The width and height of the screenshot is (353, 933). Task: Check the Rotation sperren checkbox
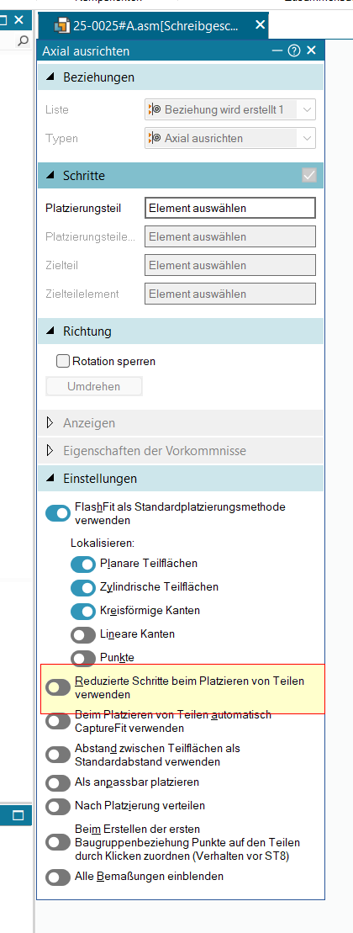click(x=62, y=361)
